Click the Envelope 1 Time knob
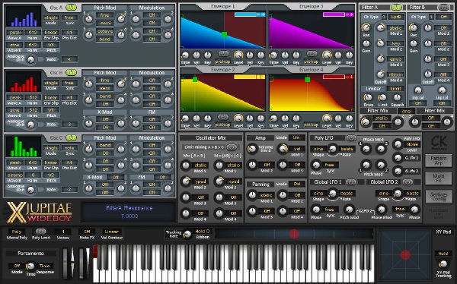This screenshot has height=284, width=457. coord(185,55)
